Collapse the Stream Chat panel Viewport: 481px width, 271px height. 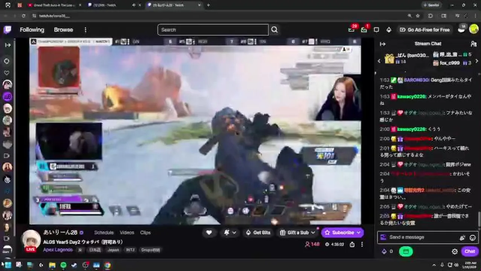[x=383, y=44]
